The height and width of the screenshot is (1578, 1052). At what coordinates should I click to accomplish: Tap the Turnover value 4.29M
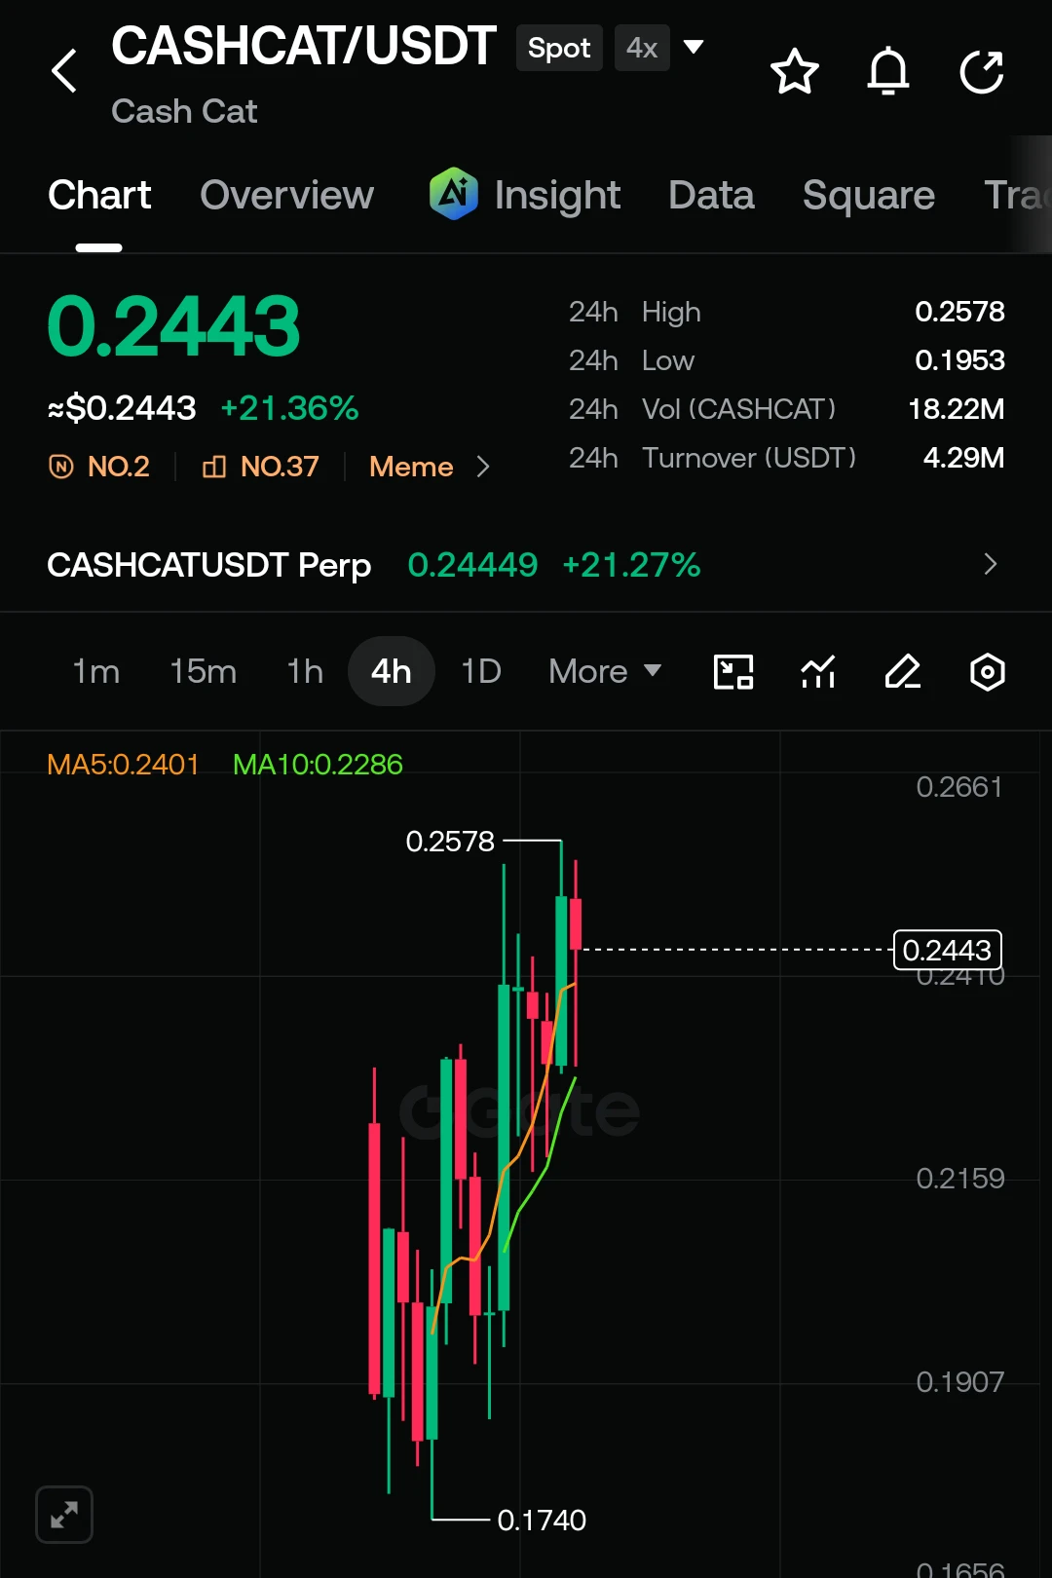(963, 458)
